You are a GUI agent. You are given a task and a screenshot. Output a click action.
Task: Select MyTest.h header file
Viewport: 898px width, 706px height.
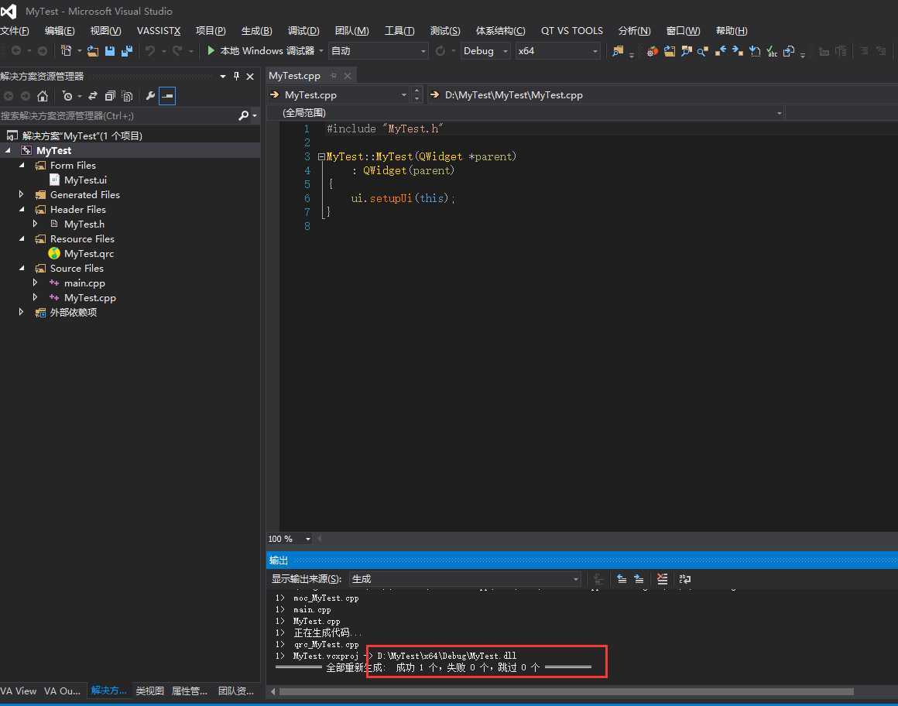[84, 224]
